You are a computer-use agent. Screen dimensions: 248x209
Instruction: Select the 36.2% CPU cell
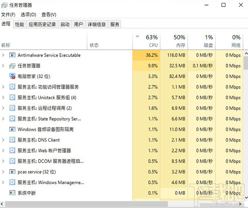pos(146,55)
